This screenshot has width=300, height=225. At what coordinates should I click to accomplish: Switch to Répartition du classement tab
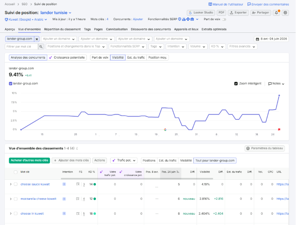pos(62,29)
